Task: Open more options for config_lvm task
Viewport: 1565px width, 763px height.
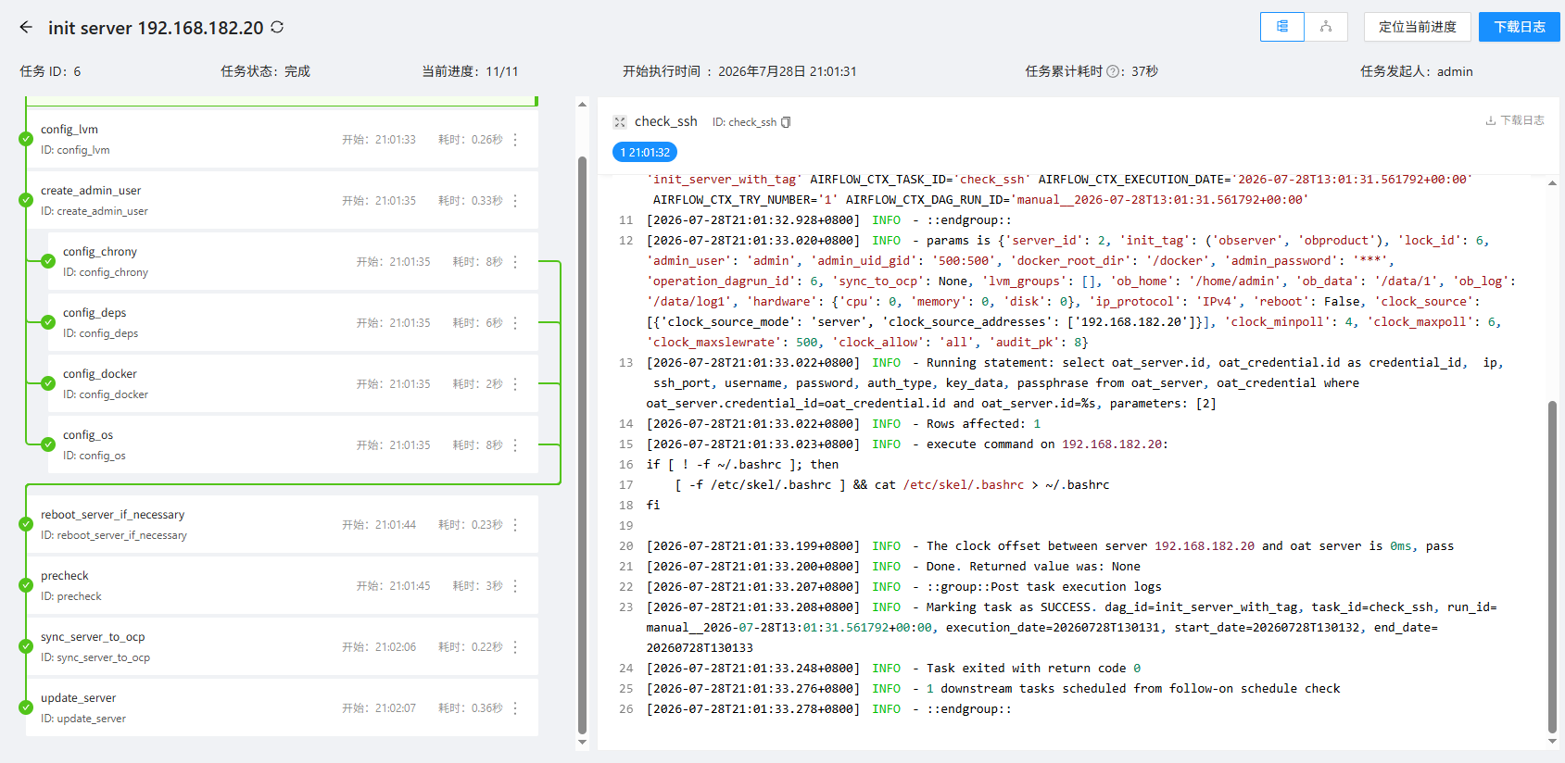Action: [x=515, y=140]
